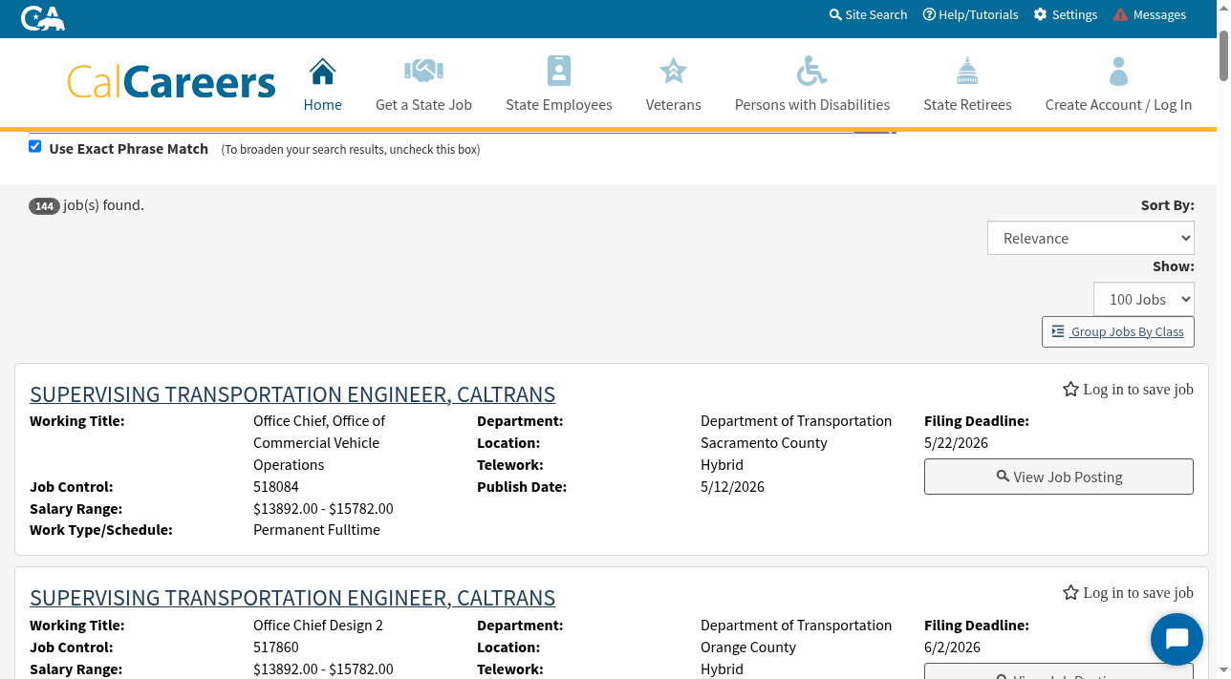Click Sacramento County location text
The width and height of the screenshot is (1231, 679).
(764, 443)
